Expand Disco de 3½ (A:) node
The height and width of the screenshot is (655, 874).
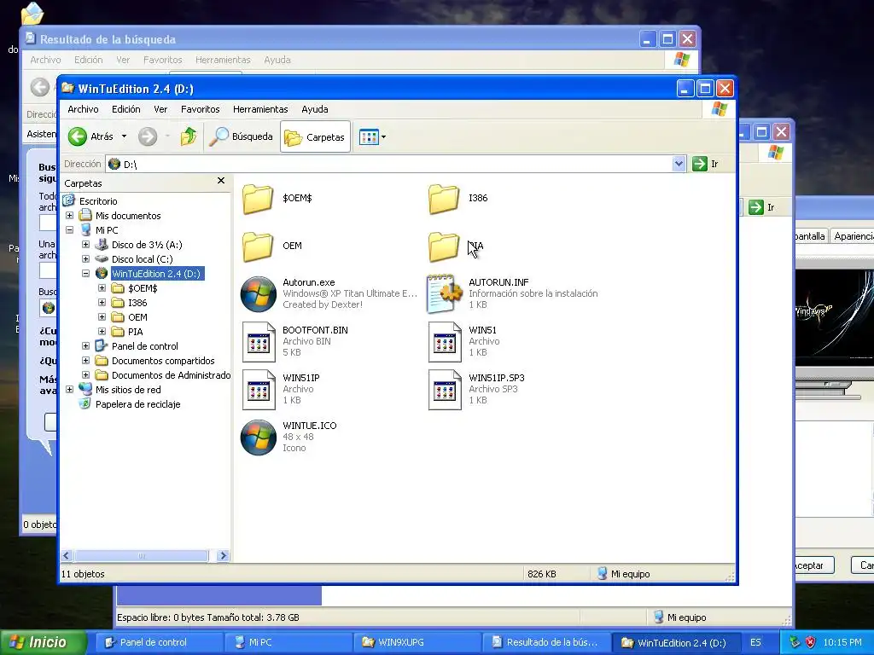(x=86, y=245)
